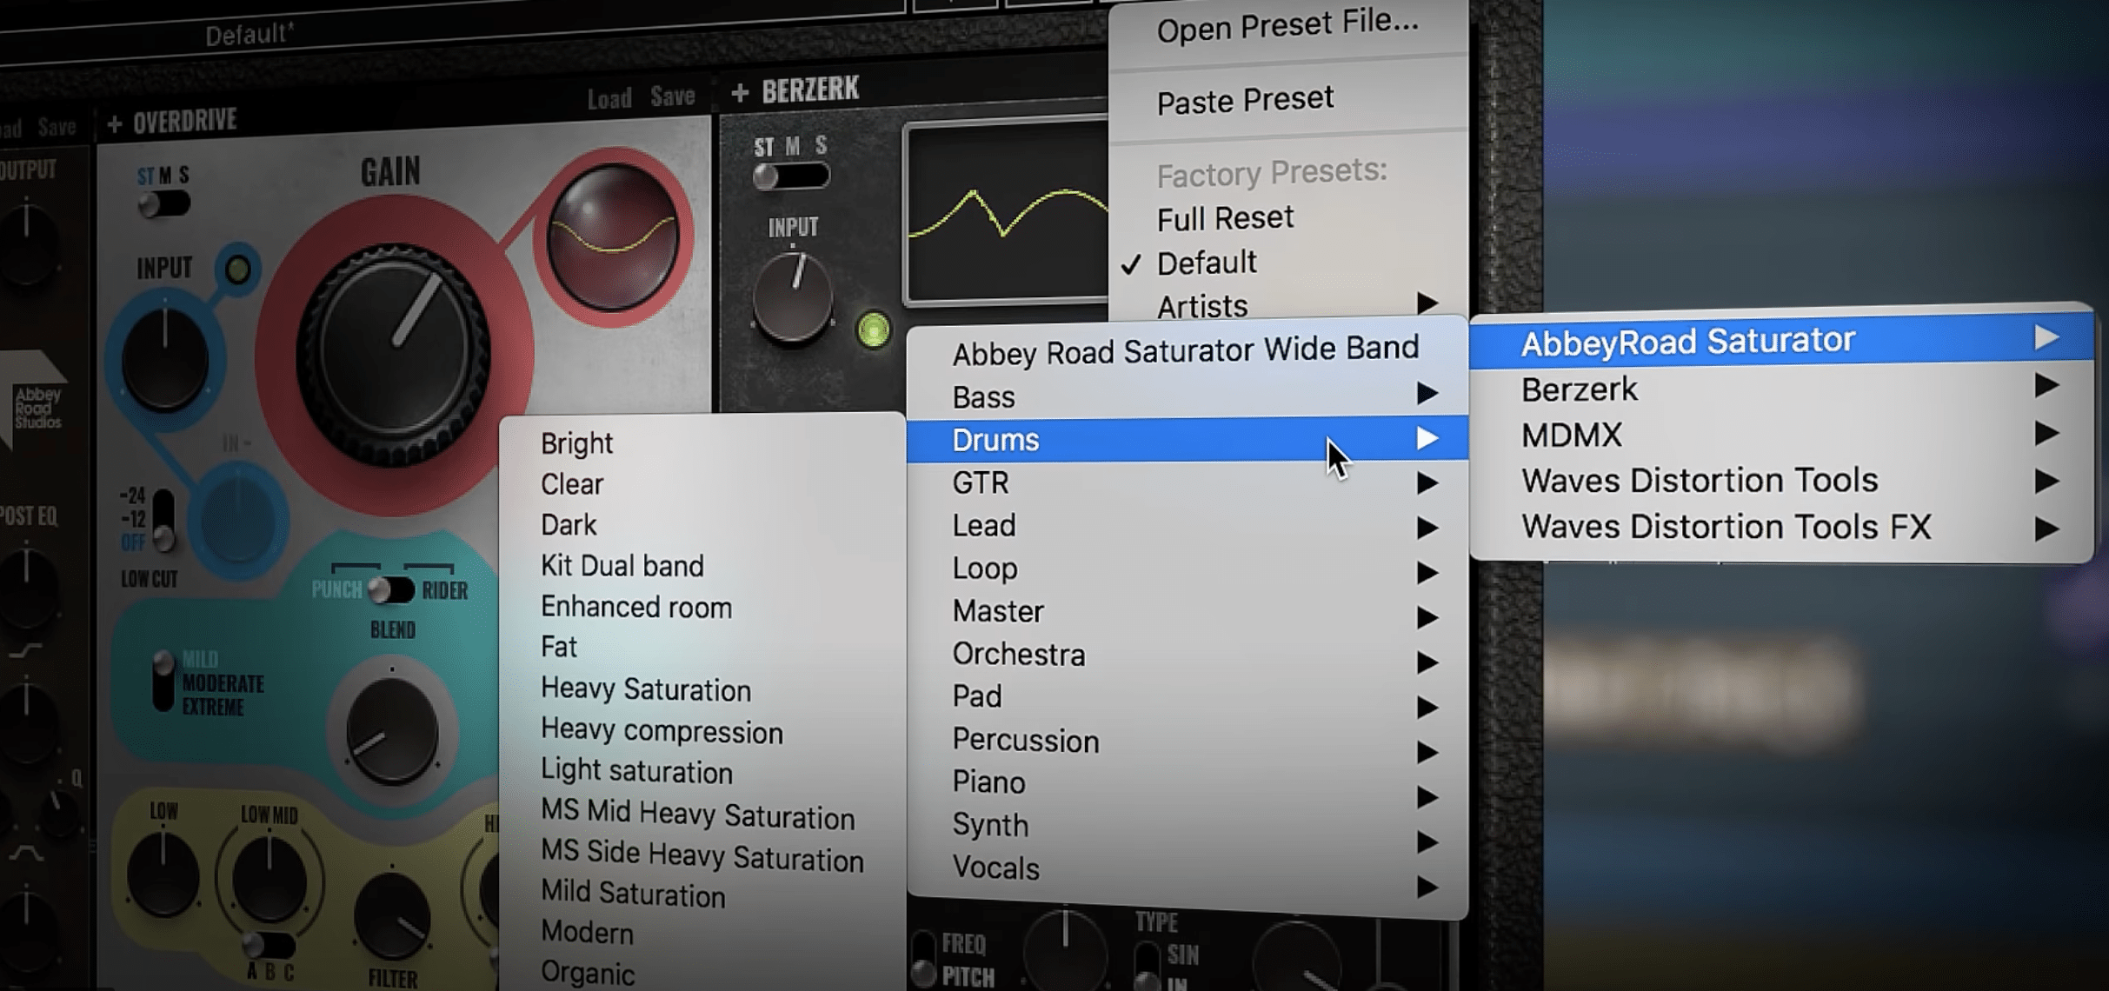Expand the Waves Distortion Tools submenu
This screenshot has height=991, width=2109.
1781,481
